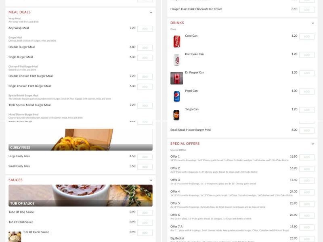This screenshot has height=242, width=323.
Task: Add Offer 4 to the basket
Action: pos(308,192)
